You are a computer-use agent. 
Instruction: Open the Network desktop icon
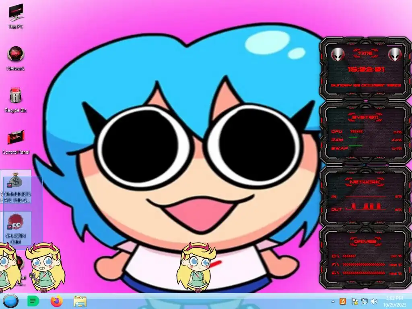16,59
